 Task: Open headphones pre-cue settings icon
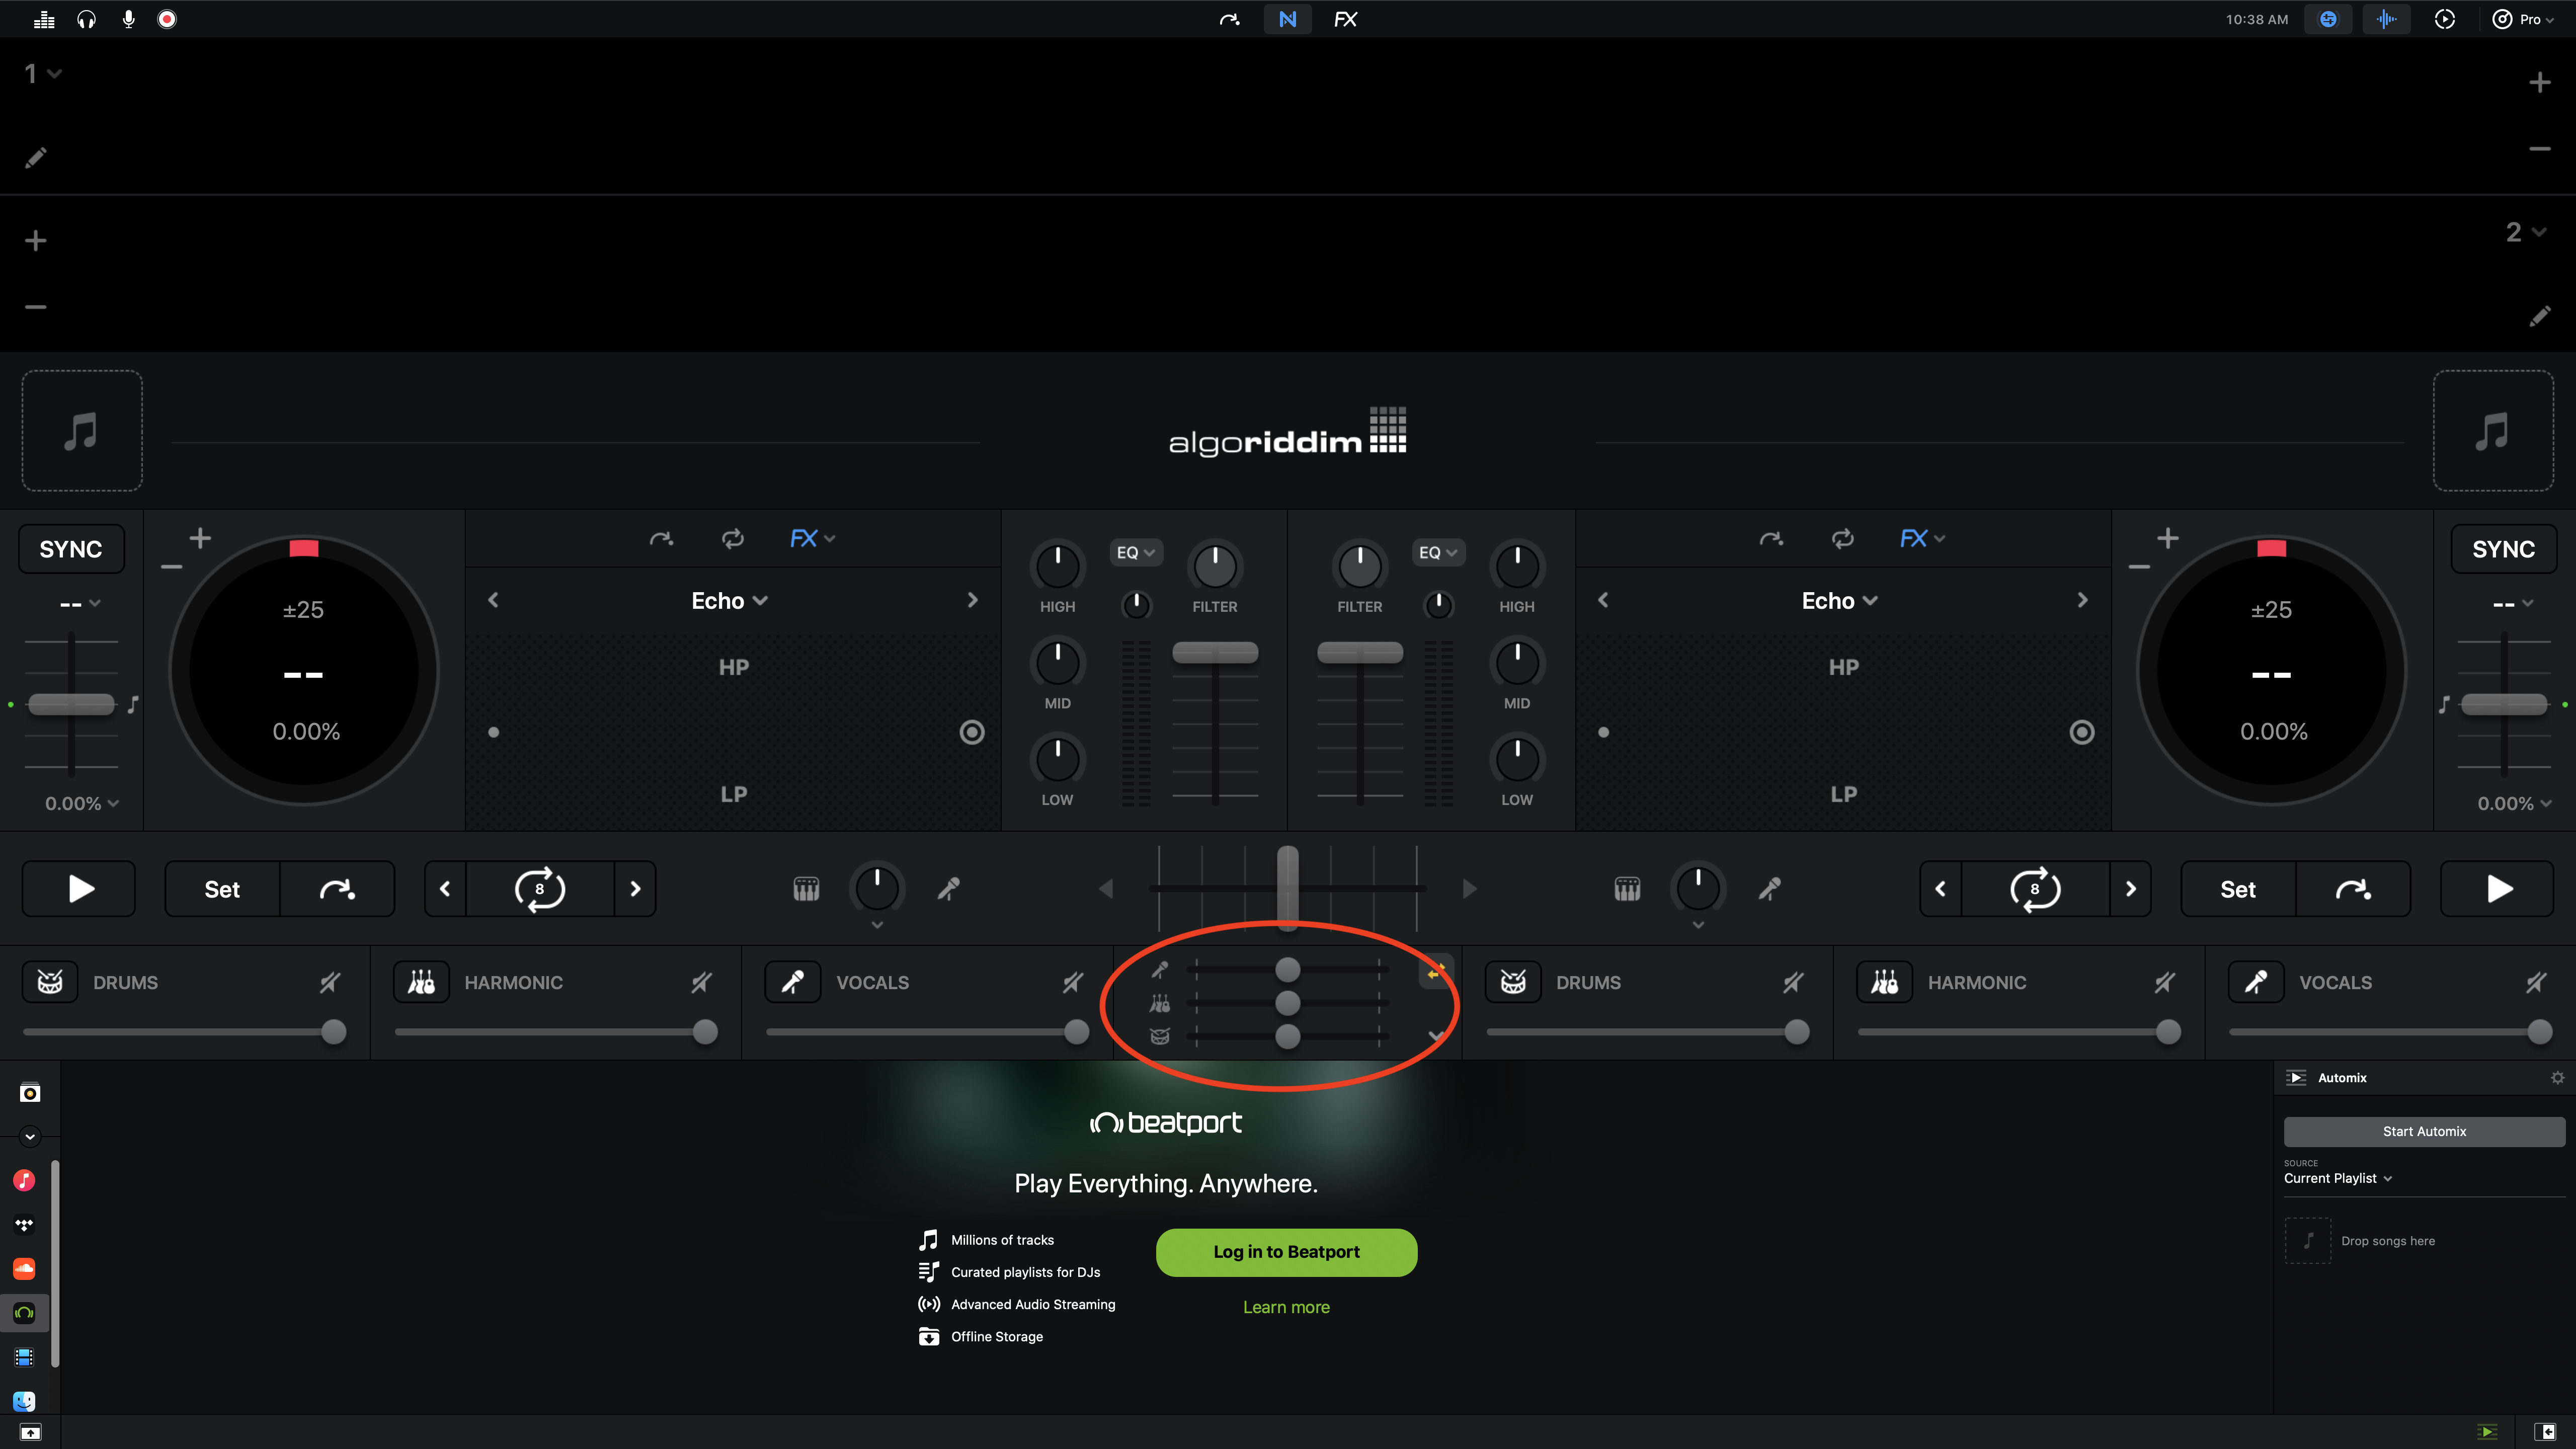[86, 19]
